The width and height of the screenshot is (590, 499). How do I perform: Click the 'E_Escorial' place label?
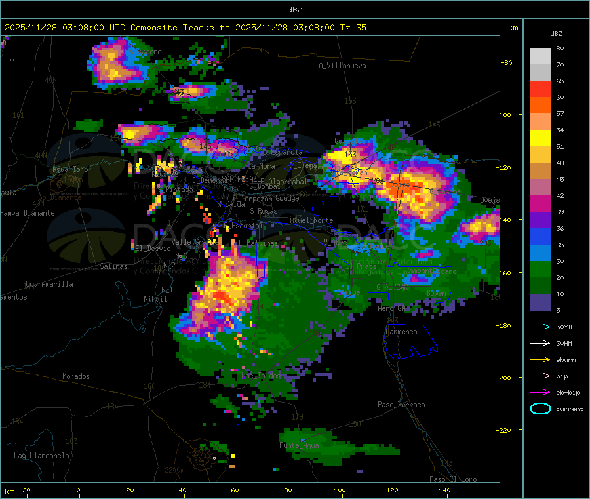tap(243, 226)
